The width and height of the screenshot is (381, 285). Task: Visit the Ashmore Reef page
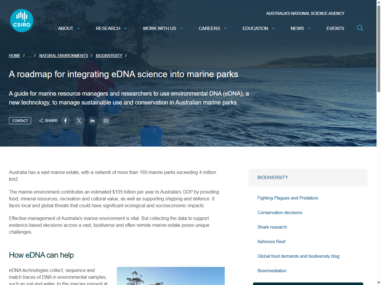point(271,241)
